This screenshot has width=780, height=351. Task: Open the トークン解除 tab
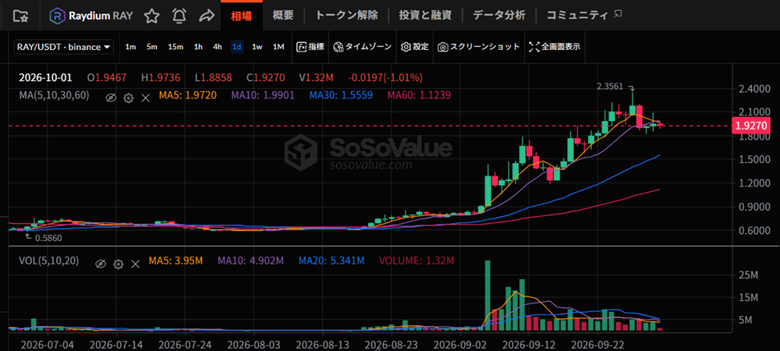[x=347, y=16]
